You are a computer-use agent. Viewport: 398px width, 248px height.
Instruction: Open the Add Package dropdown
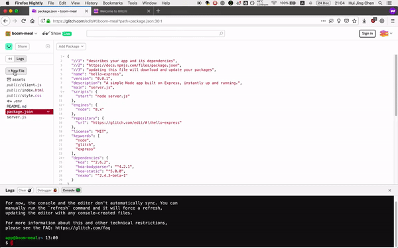[71, 46]
